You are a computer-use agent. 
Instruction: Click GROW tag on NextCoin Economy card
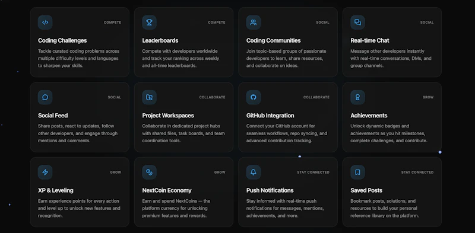pos(220,173)
